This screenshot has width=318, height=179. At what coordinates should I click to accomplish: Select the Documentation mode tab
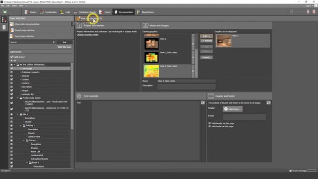coord(124,12)
